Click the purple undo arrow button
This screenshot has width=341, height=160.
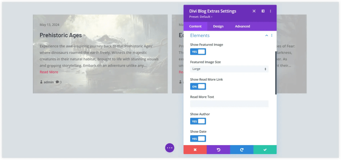click(x=218, y=150)
